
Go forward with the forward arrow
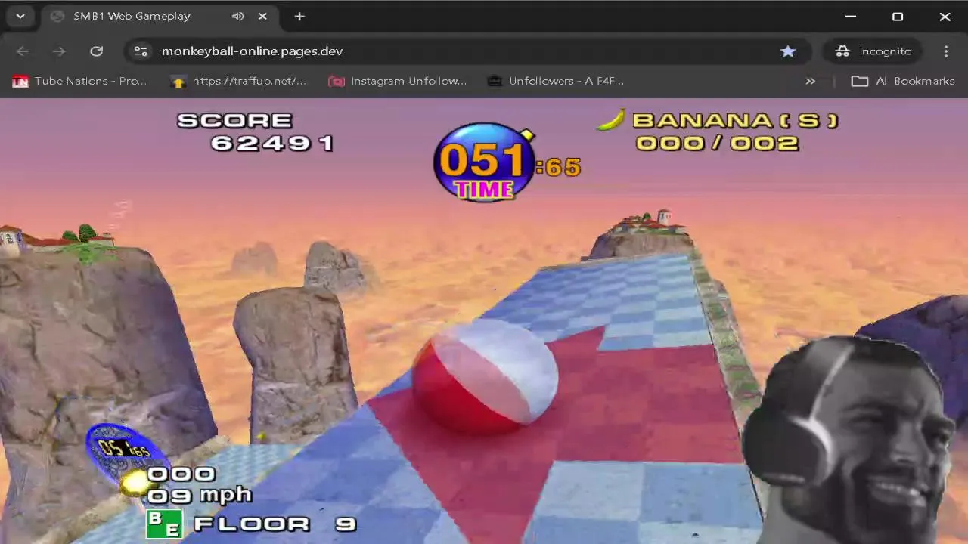click(59, 51)
